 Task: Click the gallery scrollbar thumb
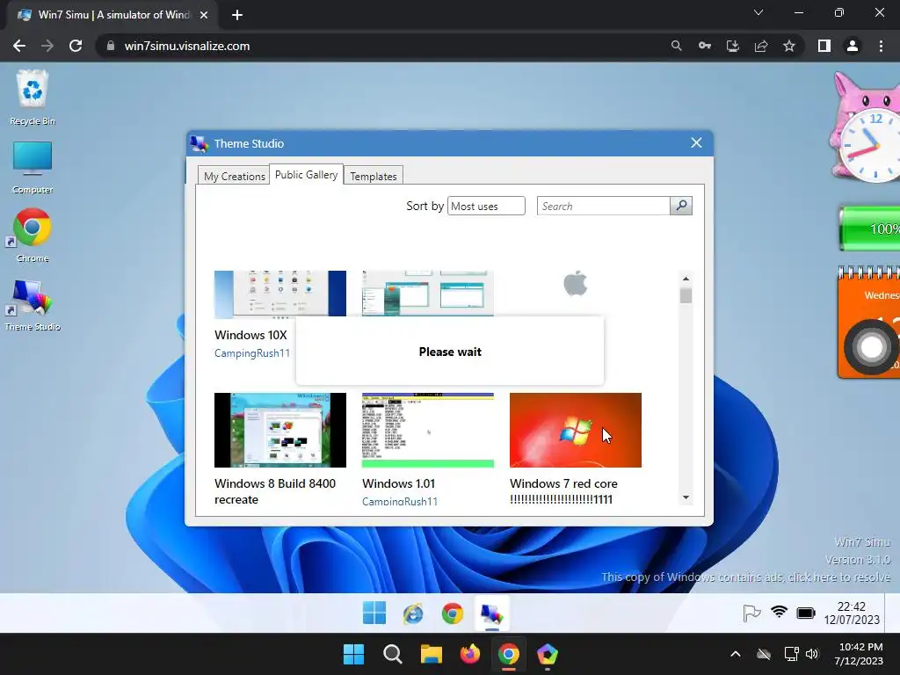pyautogui.click(x=686, y=295)
